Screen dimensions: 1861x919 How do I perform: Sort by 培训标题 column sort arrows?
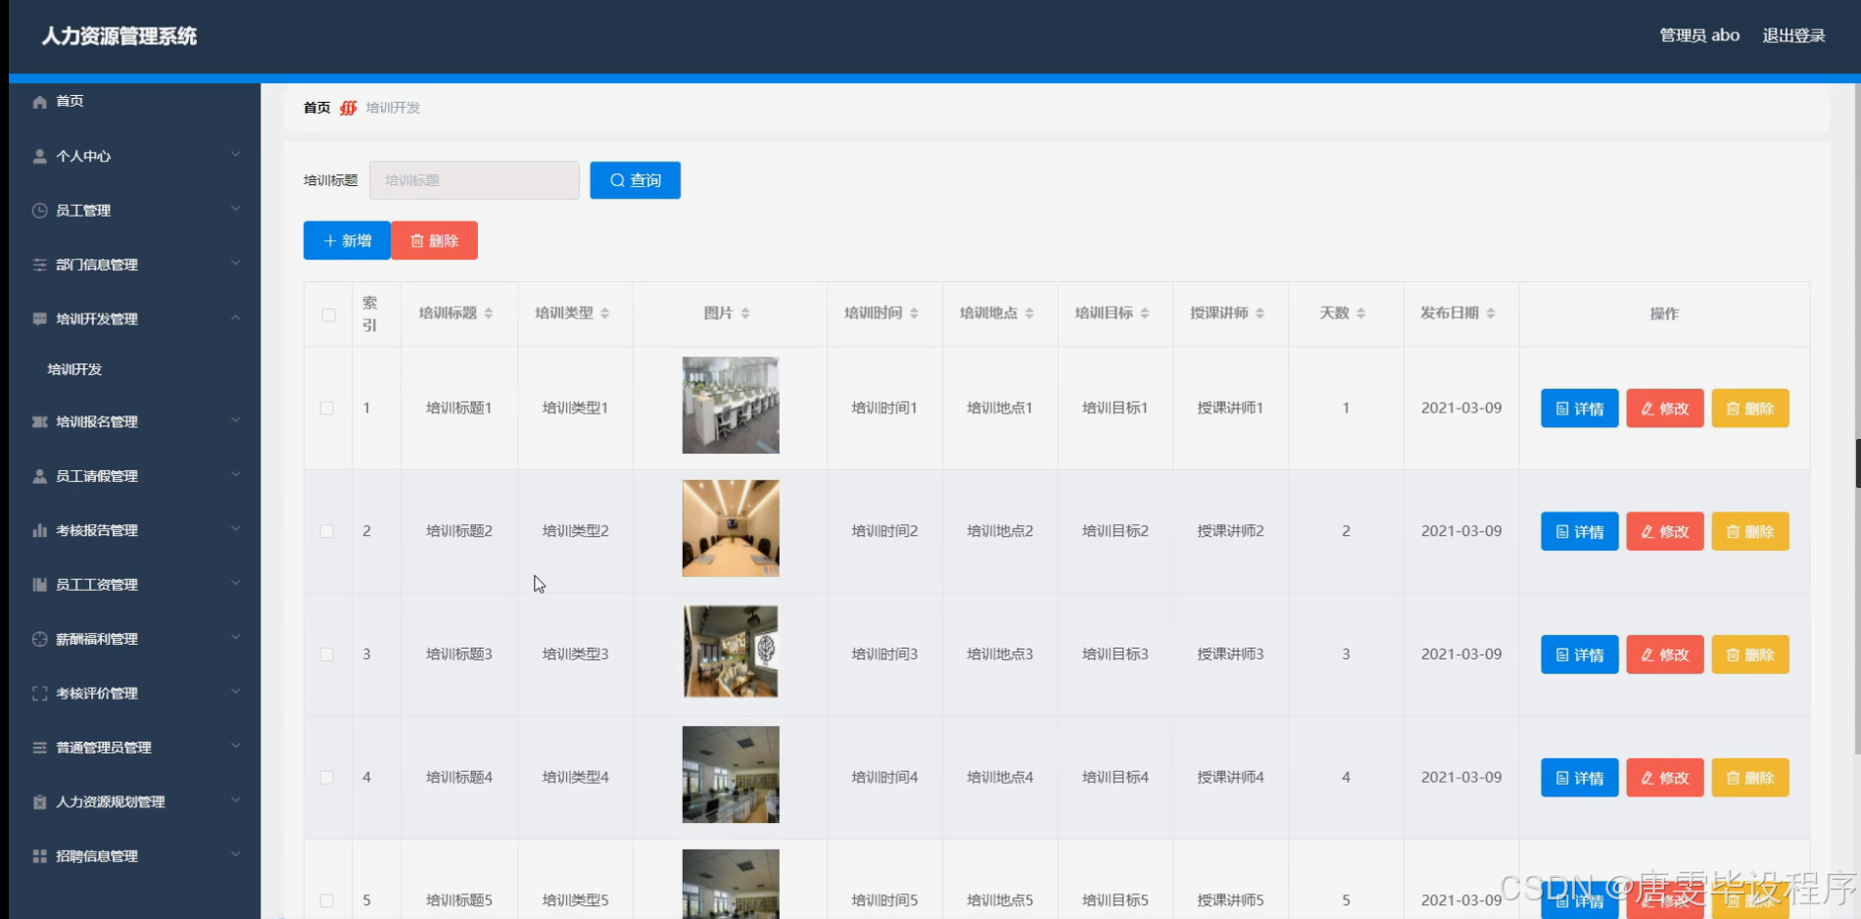point(489,314)
